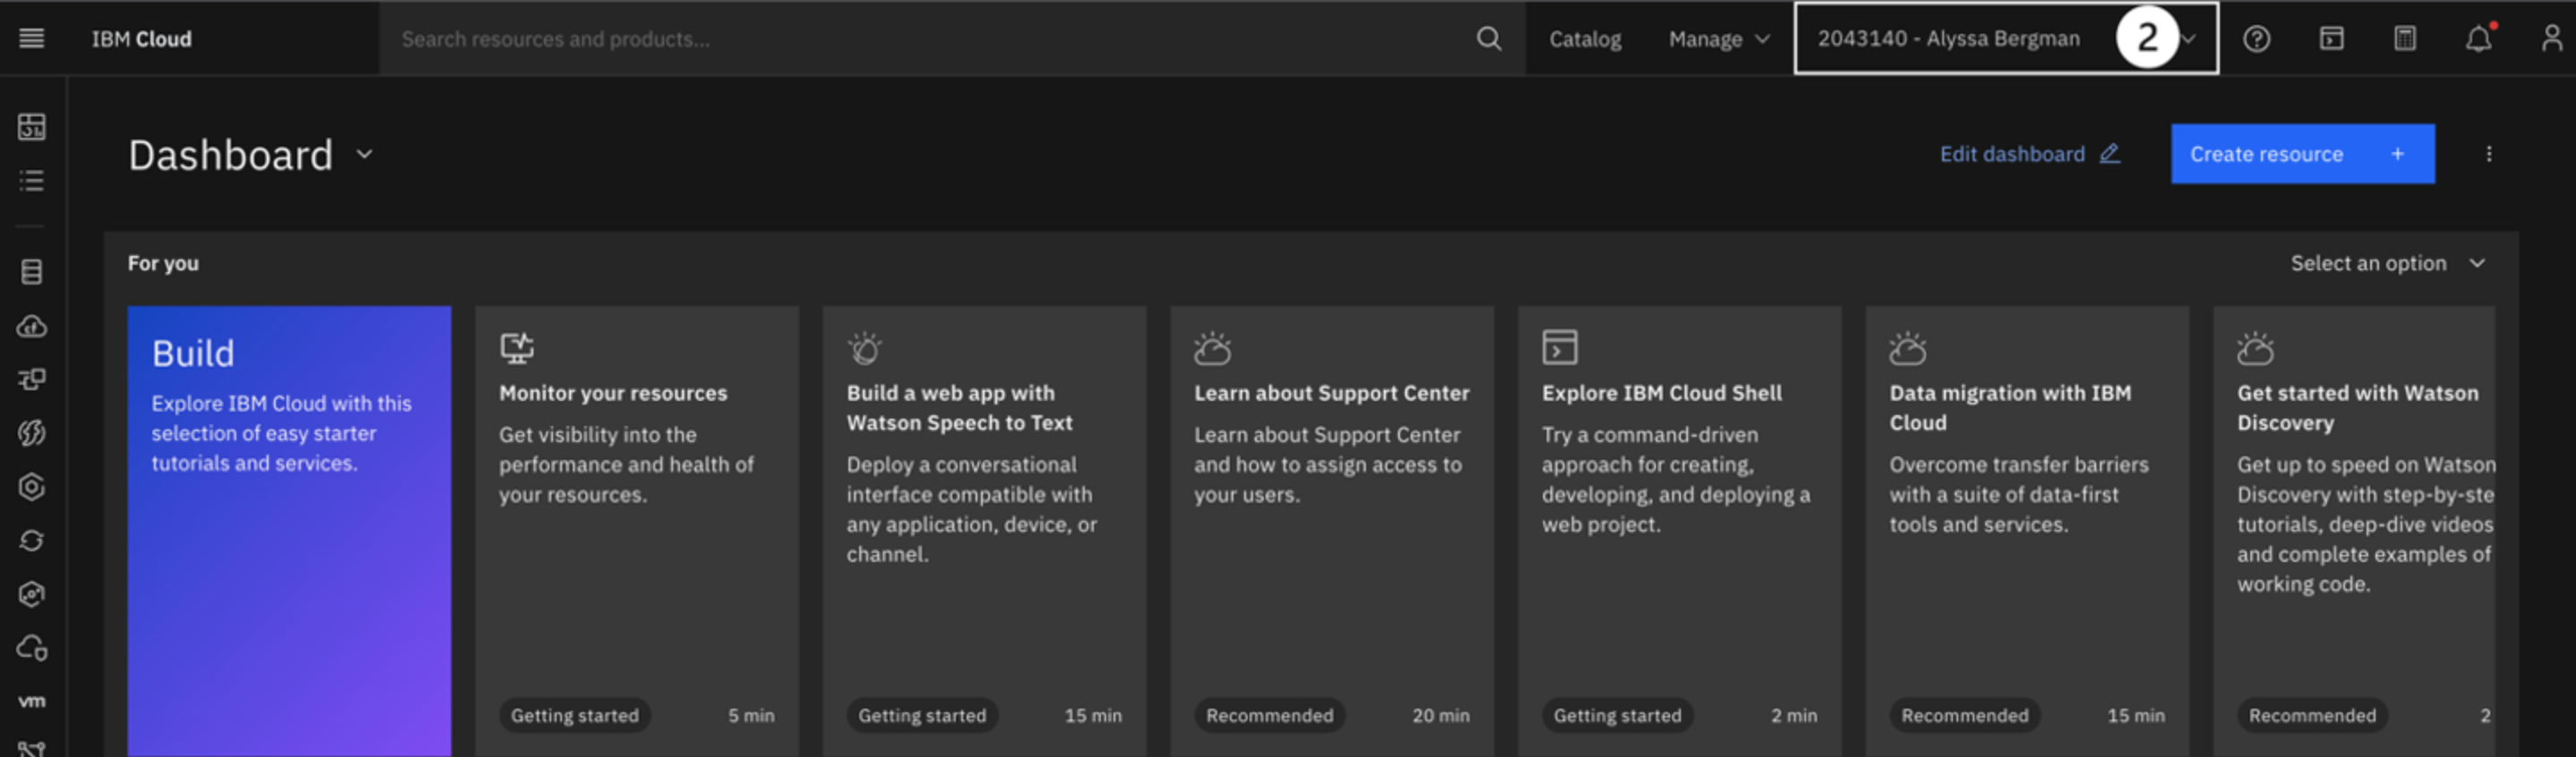Click the For you section heading
Image resolution: width=2576 pixels, height=757 pixels.
[163, 263]
